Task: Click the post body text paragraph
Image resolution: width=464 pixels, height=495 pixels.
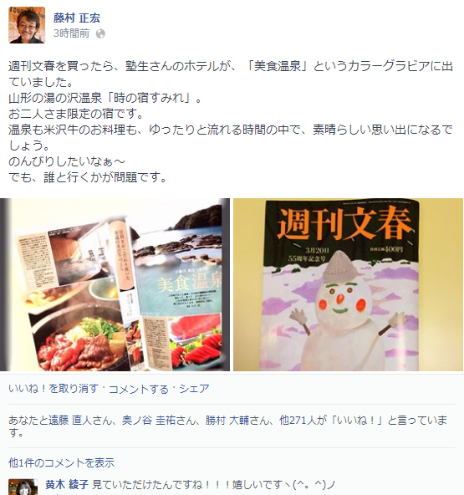Action: point(231,121)
